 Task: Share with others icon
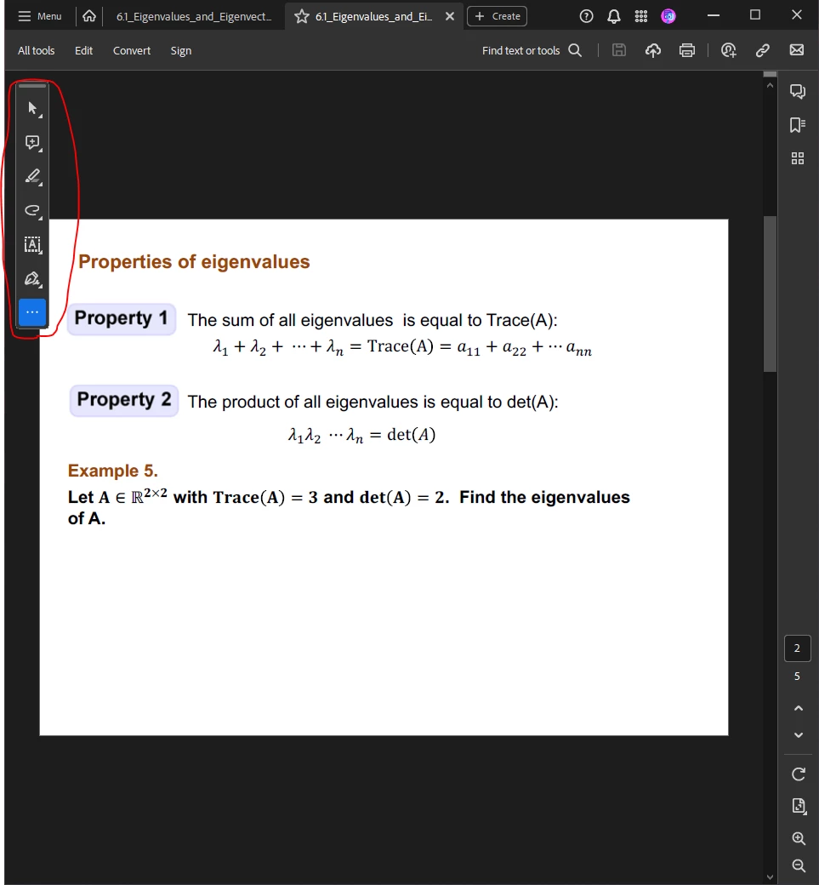click(728, 50)
